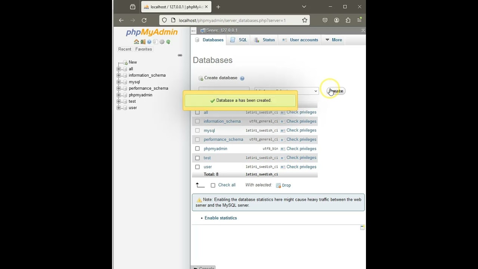Switch to the SQL tab
This screenshot has height=269, width=478.
point(239,40)
